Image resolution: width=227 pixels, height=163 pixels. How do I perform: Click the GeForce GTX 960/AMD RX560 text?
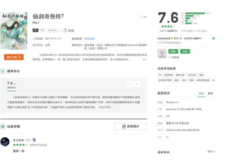point(183,130)
